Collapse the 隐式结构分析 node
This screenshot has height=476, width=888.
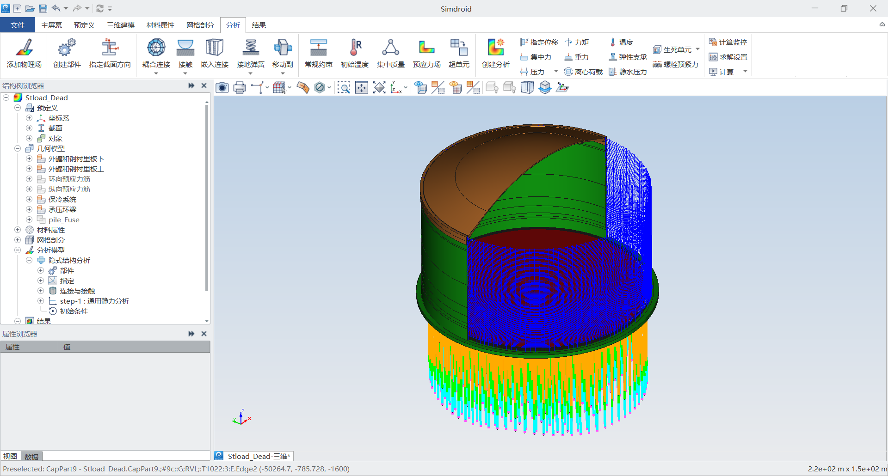29,260
